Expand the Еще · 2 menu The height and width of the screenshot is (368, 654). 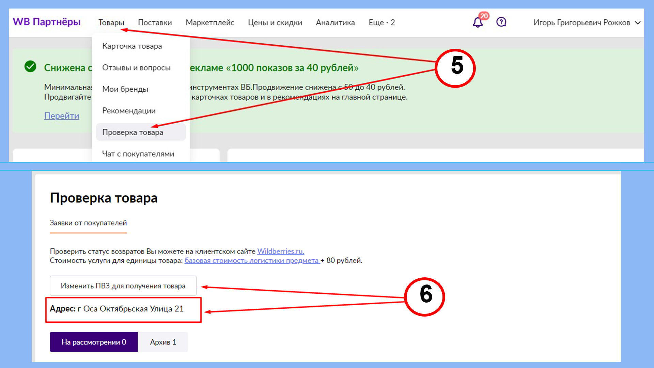click(381, 22)
